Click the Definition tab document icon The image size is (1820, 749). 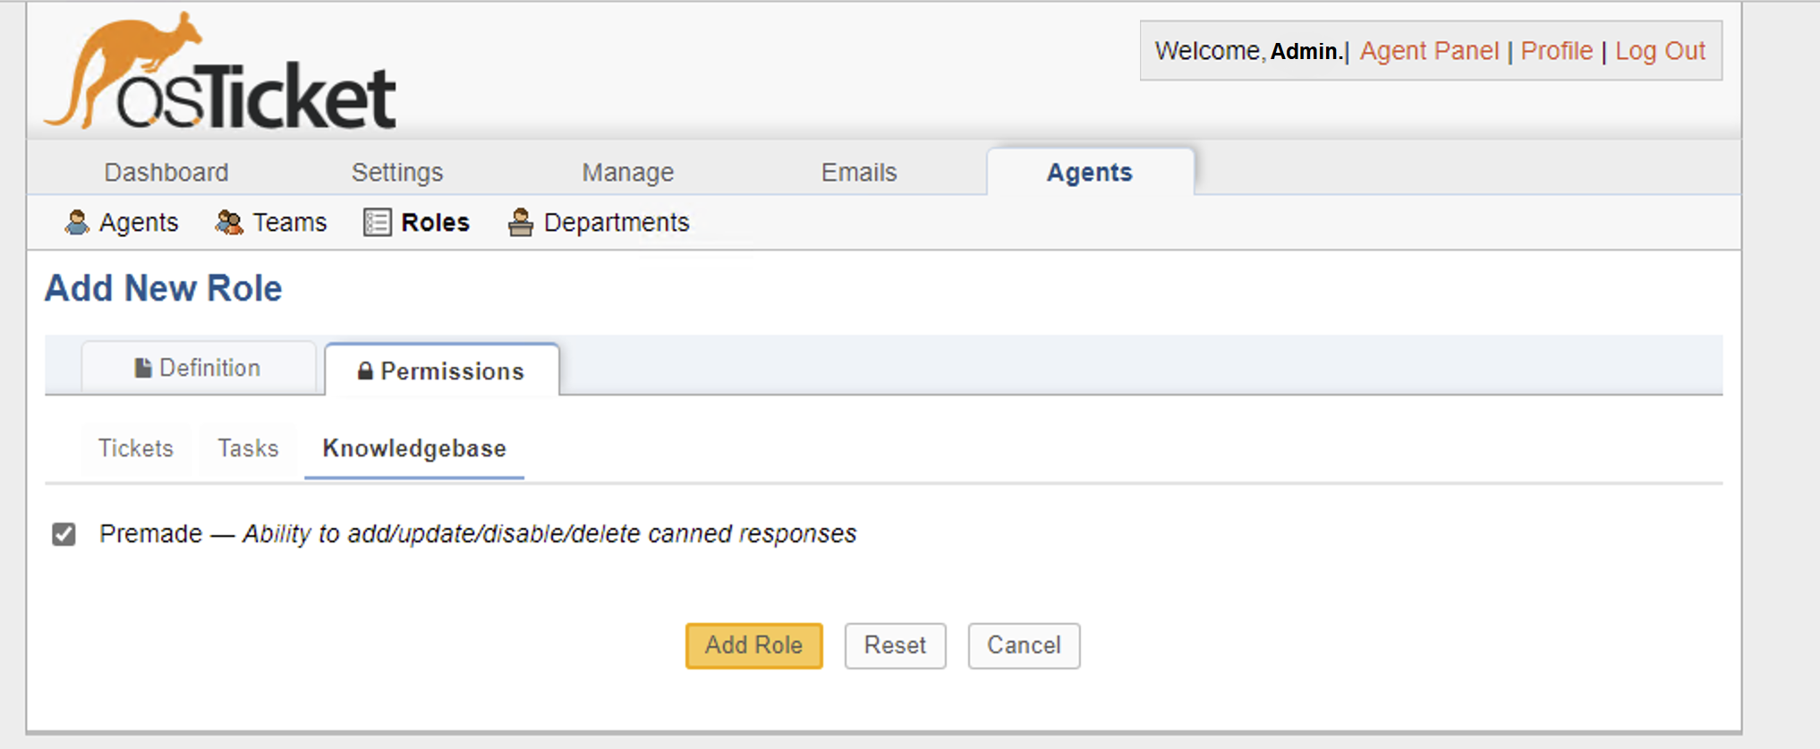pyautogui.click(x=142, y=368)
